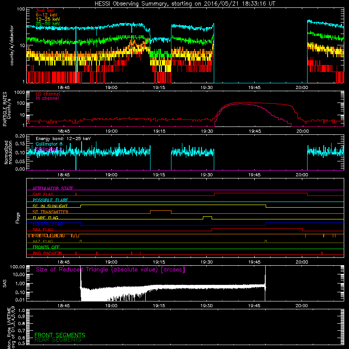The width and height of the screenshot is (349, 349).
Task: Select the orange 6-12 keV legend label
Action: pyautogui.click(x=47, y=15)
